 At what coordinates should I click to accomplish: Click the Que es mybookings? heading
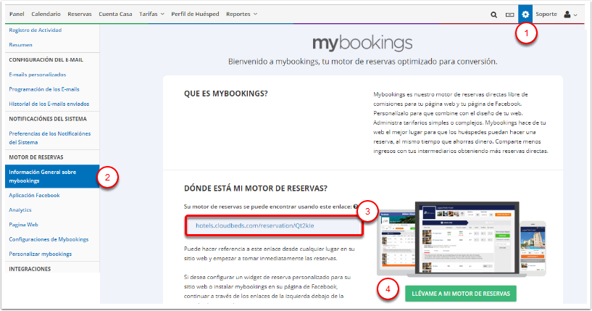pos(226,94)
